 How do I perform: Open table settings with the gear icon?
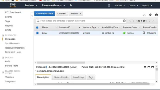[x=150, y=15]
